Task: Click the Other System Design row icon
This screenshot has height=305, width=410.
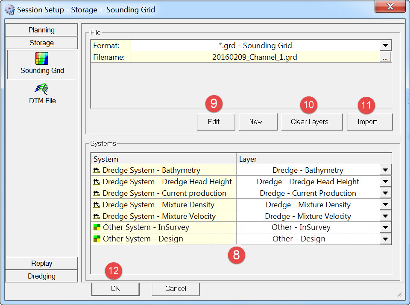Action: click(97, 239)
